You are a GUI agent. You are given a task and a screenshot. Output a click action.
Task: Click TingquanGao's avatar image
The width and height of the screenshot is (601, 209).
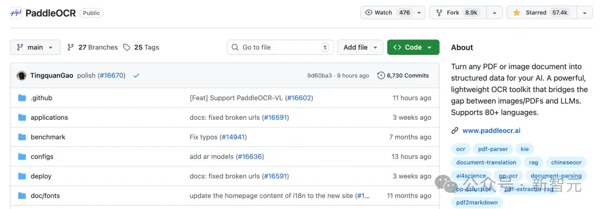(22, 75)
